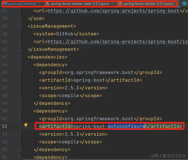Click version 2.5.3 on line 53

pyautogui.click(x=72, y=134)
